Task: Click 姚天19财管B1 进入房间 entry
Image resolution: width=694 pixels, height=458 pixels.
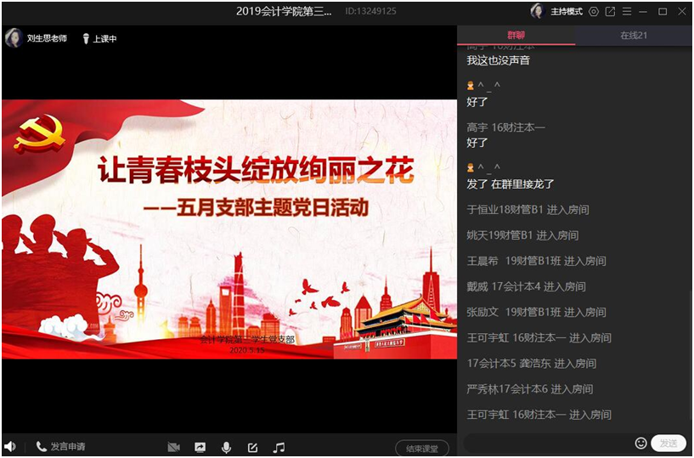Action: (x=522, y=235)
